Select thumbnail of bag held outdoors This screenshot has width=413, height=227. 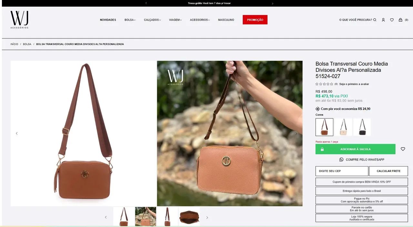146,217
